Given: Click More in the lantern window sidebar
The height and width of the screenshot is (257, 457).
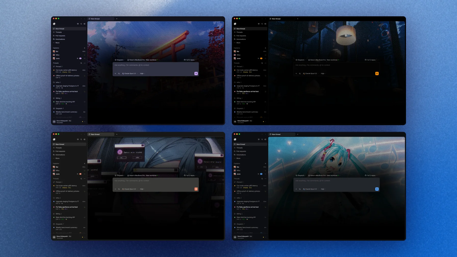Looking at the screenshot, I should point(250,43).
